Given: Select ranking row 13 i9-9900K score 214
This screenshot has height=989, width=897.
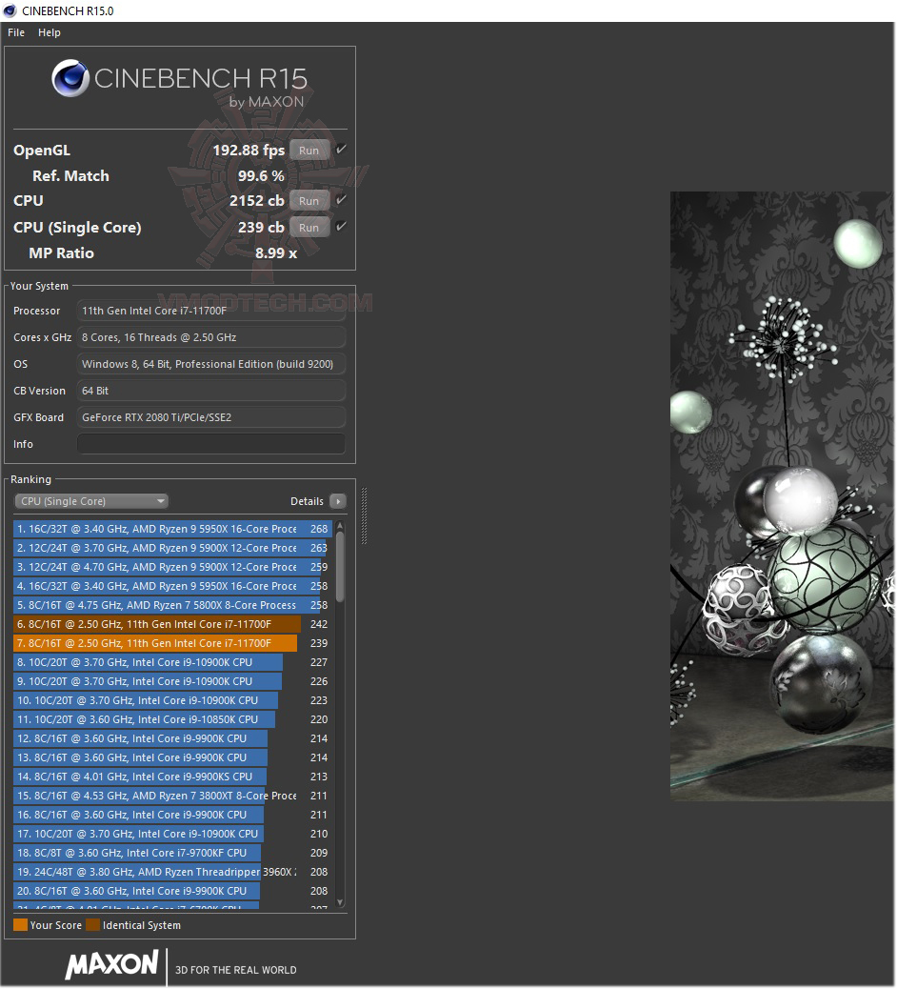Looking at the screenshot, I should 172,757.
